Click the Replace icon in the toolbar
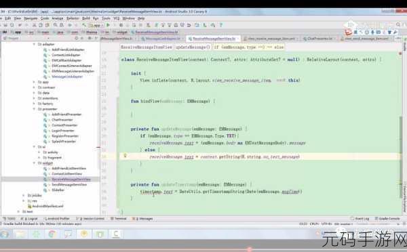Screen dimensions: 407x252 (62, 25)
